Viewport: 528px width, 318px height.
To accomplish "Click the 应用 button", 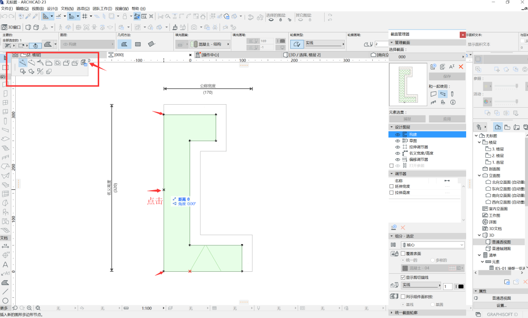I will coord(447,119).
